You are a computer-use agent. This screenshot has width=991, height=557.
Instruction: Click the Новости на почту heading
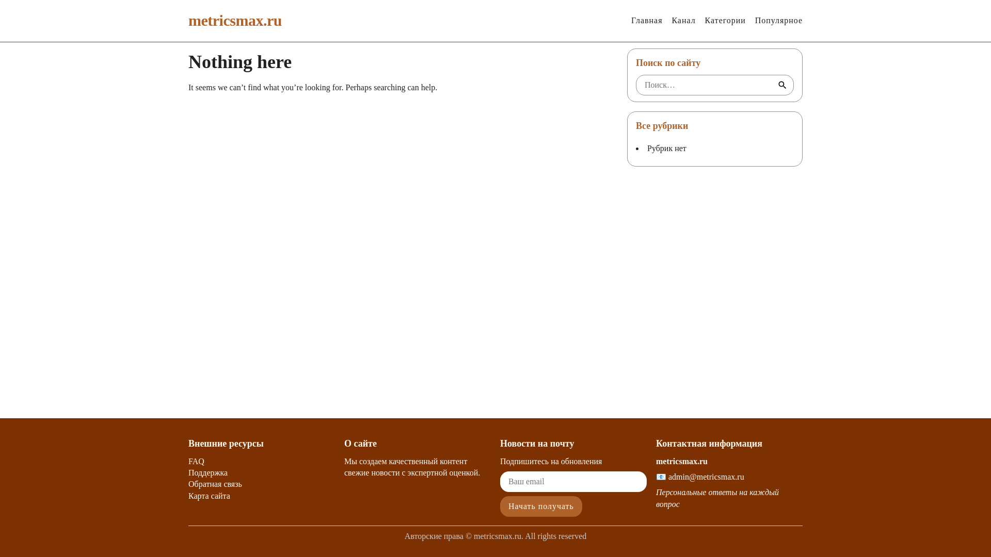[537, 444]
